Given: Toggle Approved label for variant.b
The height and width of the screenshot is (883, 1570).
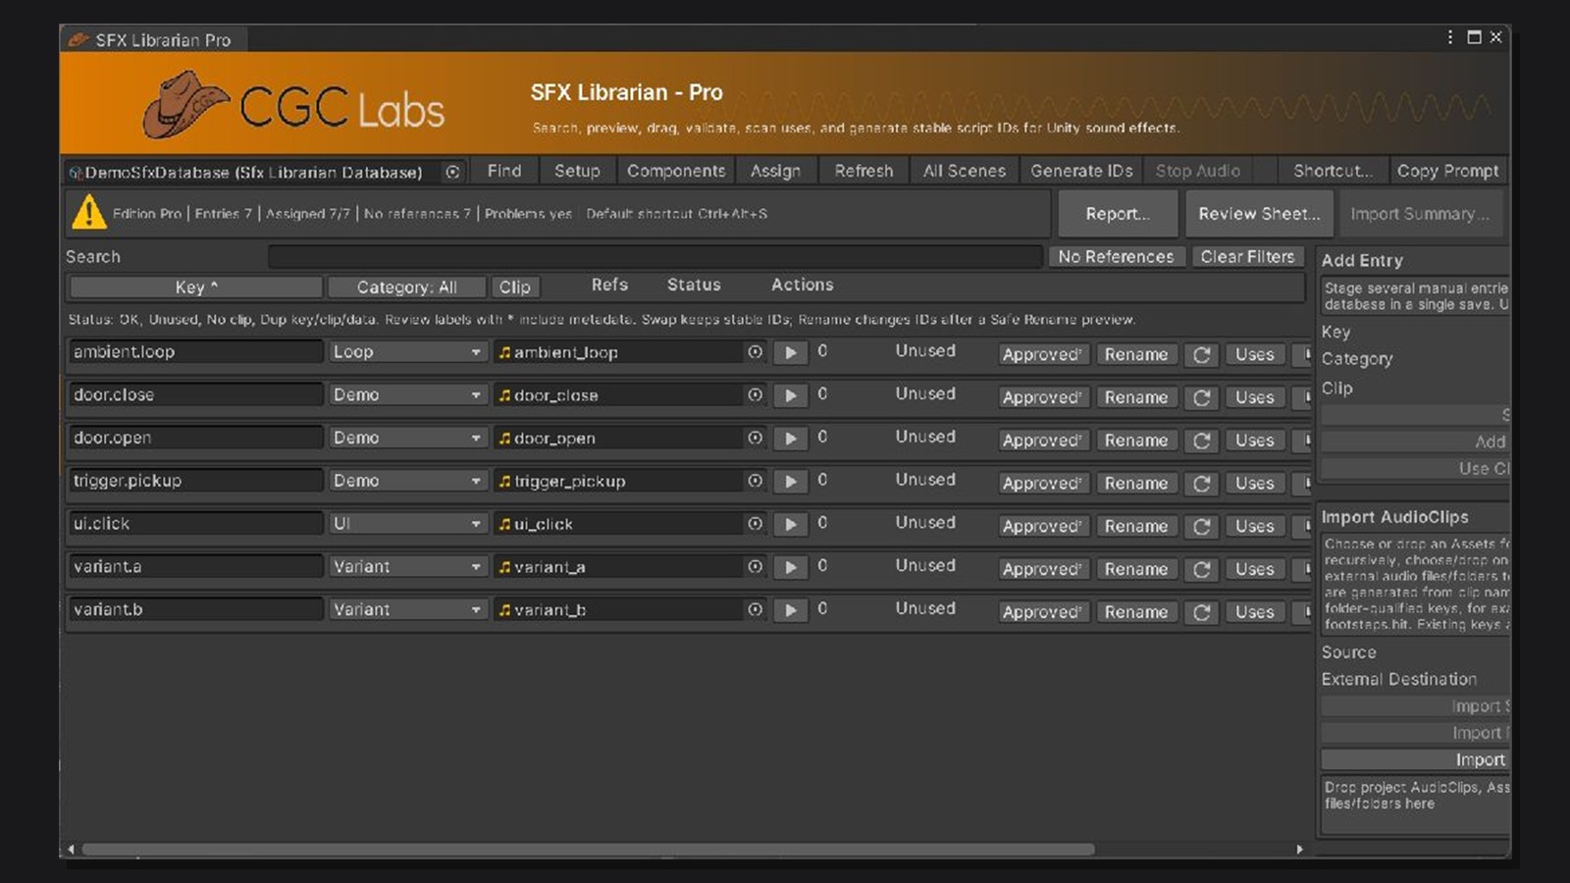Looking at the screenshot, I should [1042, 613].
